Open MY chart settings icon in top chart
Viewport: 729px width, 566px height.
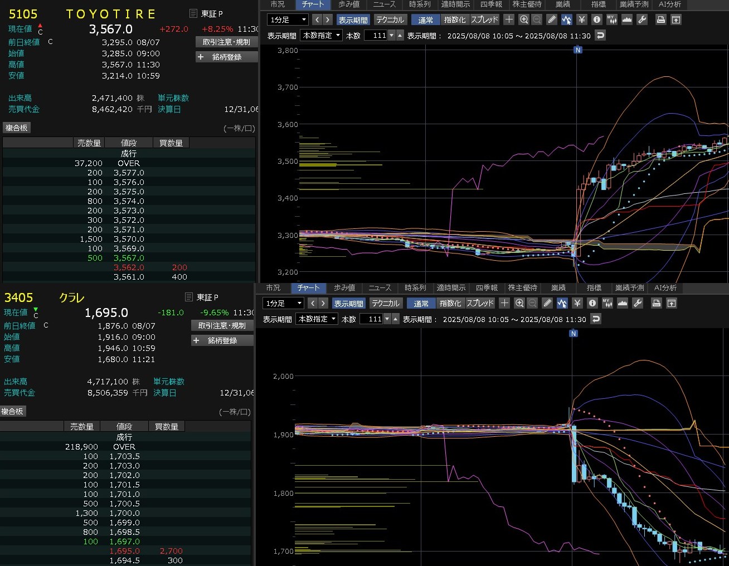pos(612,19)
